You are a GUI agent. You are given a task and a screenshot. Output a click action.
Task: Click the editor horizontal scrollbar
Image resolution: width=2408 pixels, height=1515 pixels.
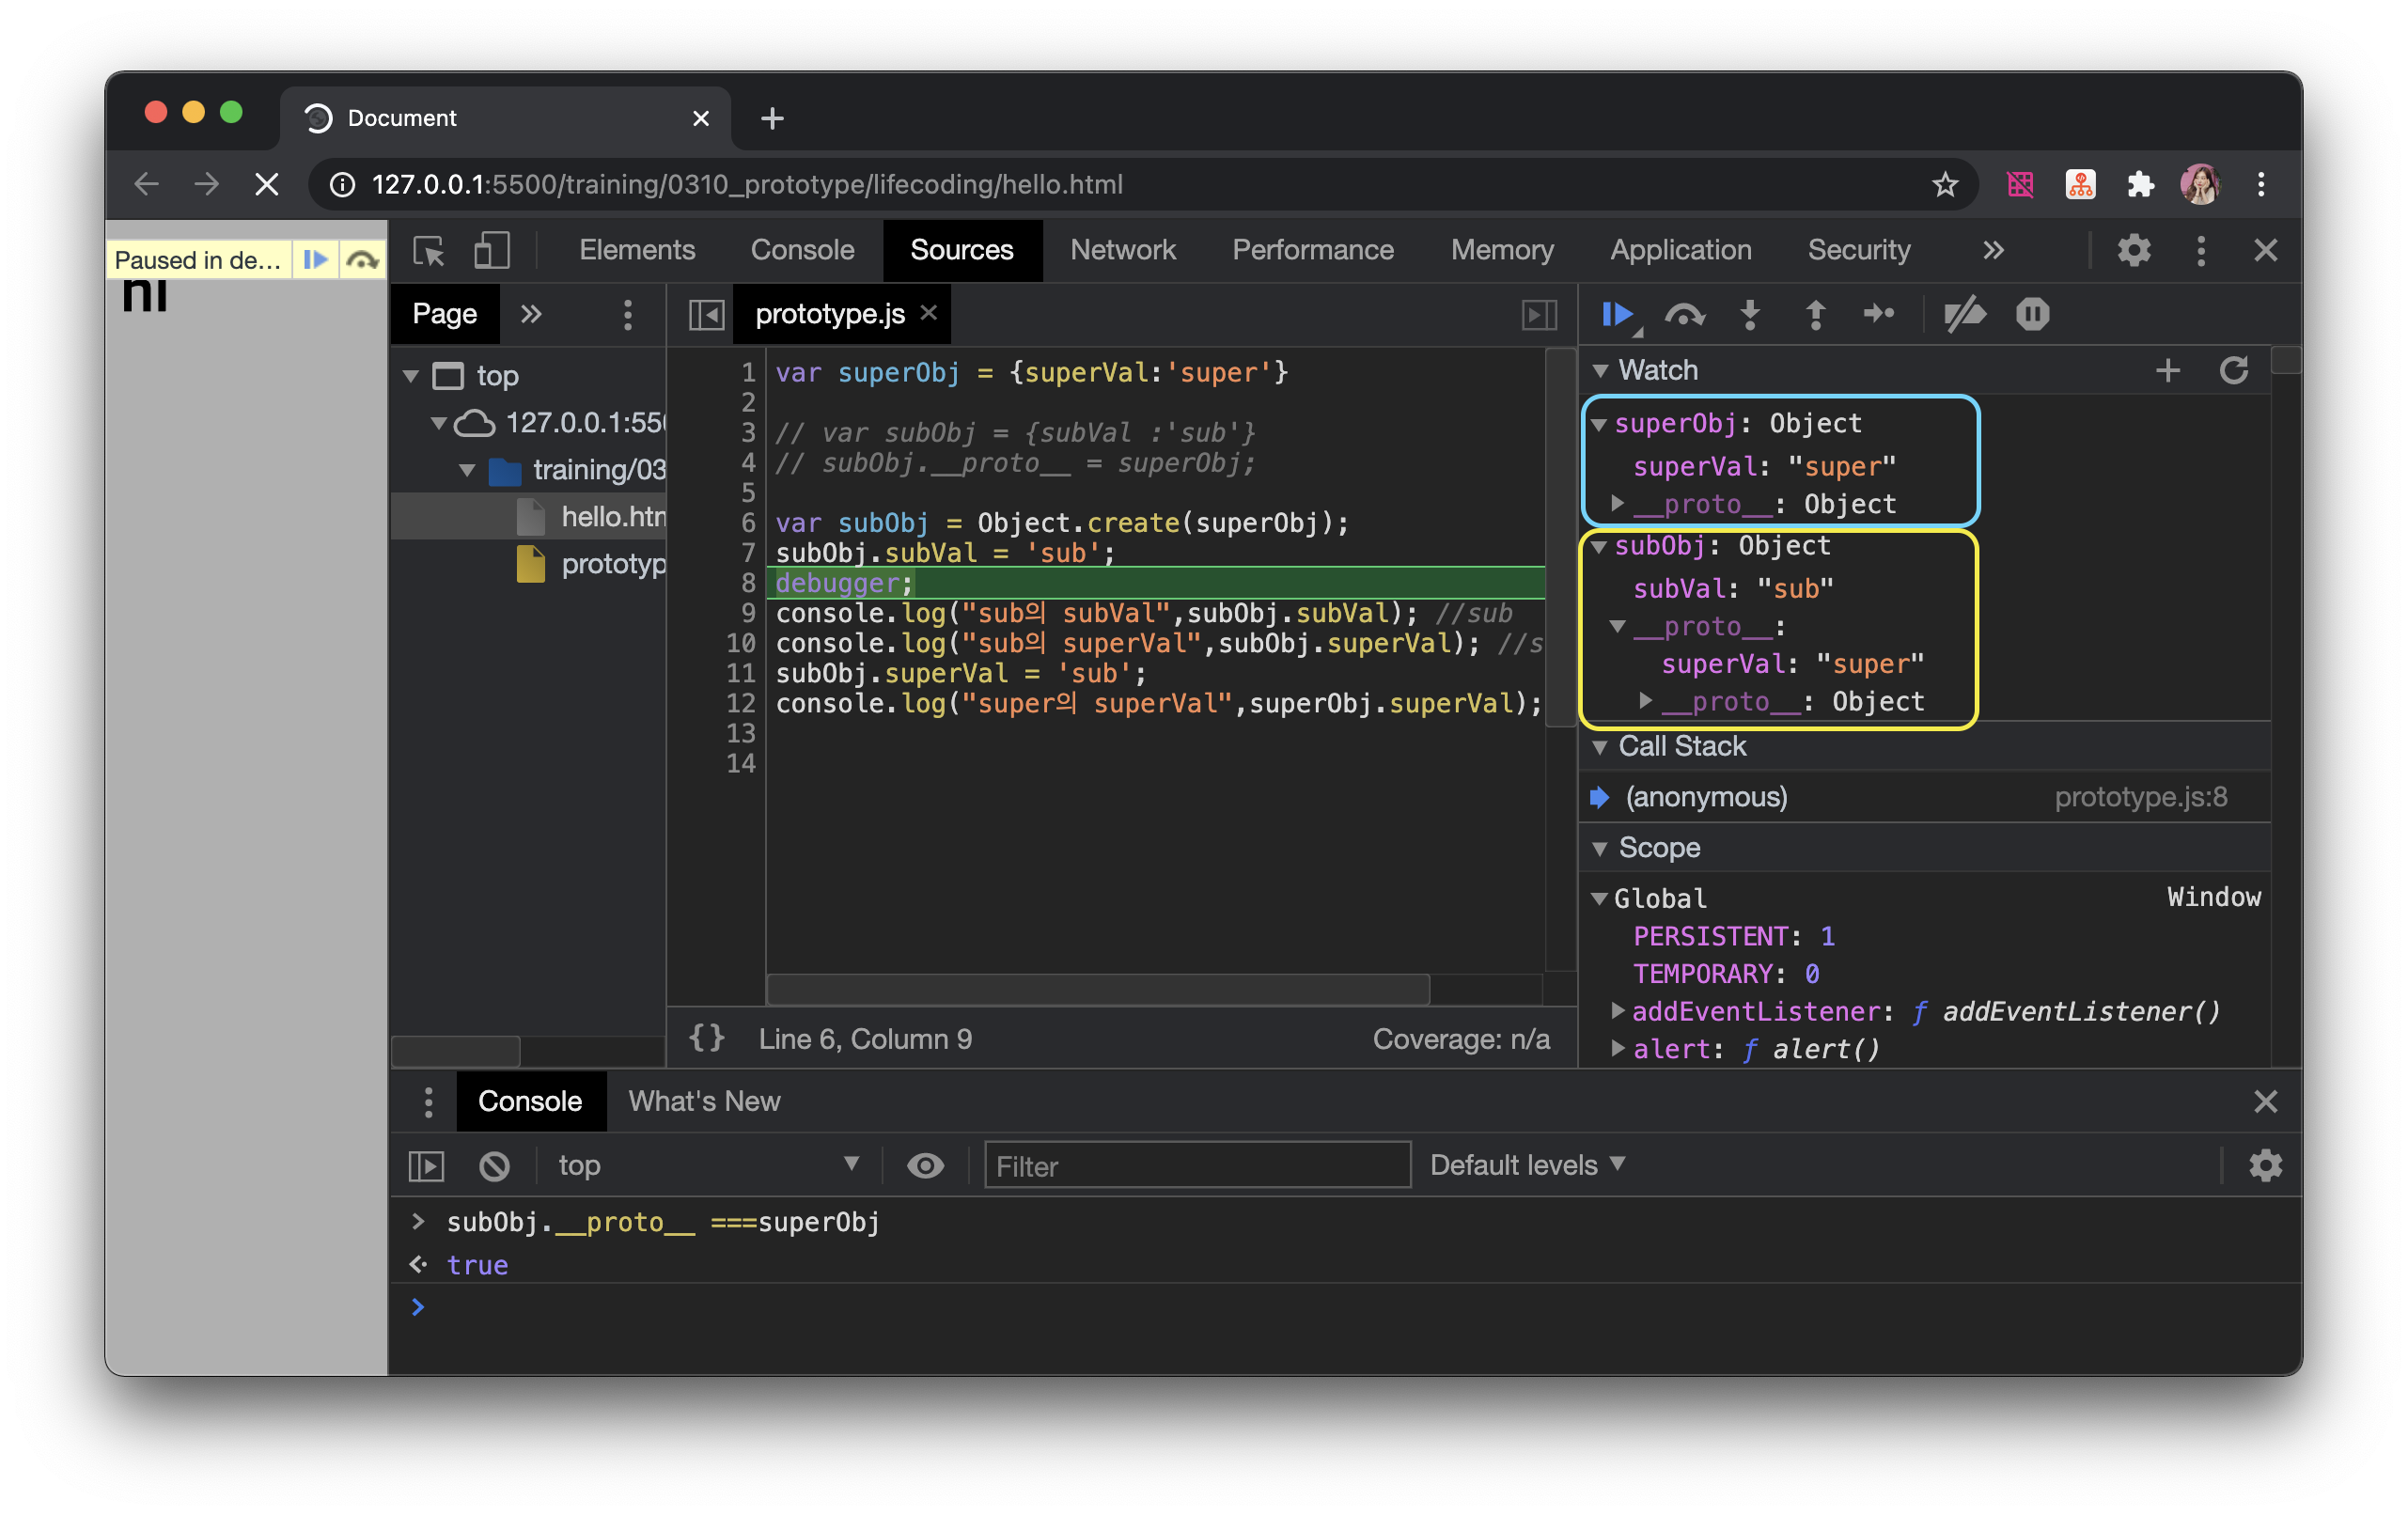(x=1097, y=989)
